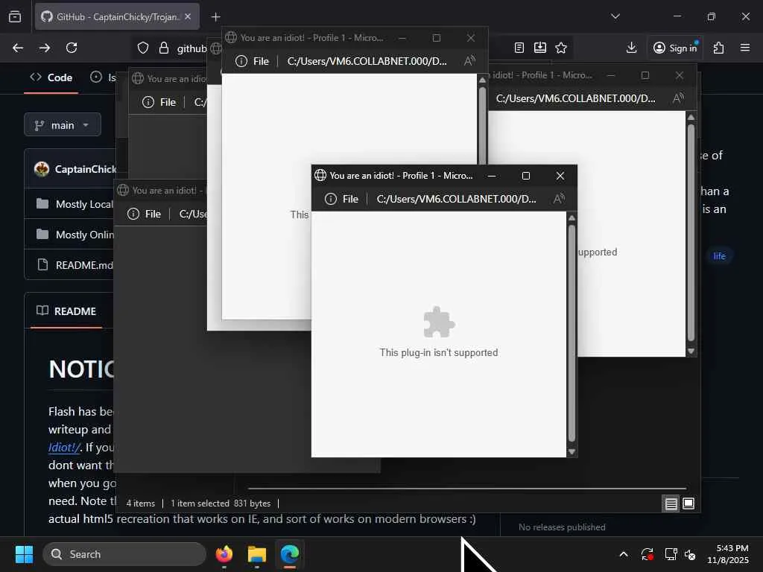This screenshot has height=572, width=763.
Task: Click vertical scrollbar thumb in front Edge window
Action: 572,333
